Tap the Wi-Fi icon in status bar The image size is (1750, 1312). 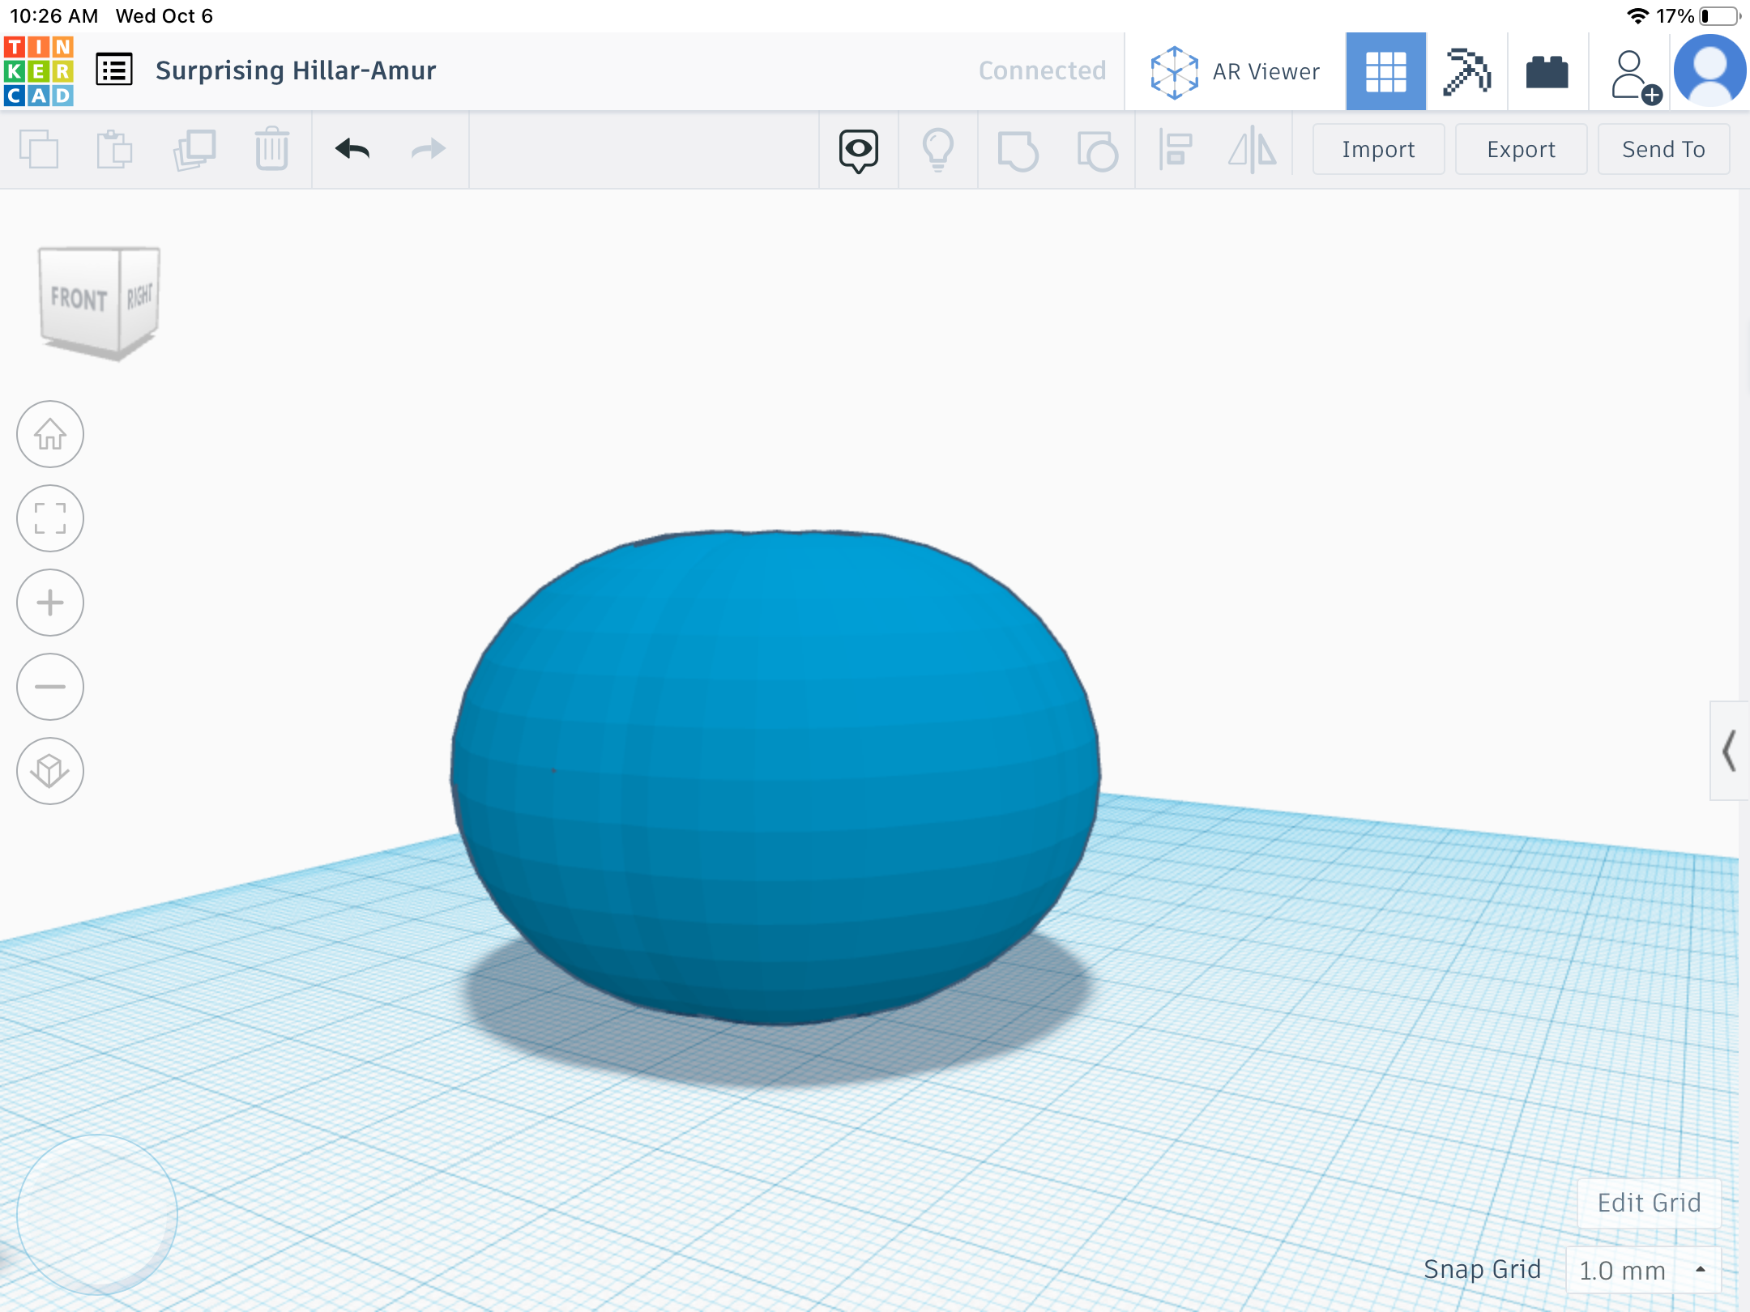pyautogui.click(x=1637, y=16)
